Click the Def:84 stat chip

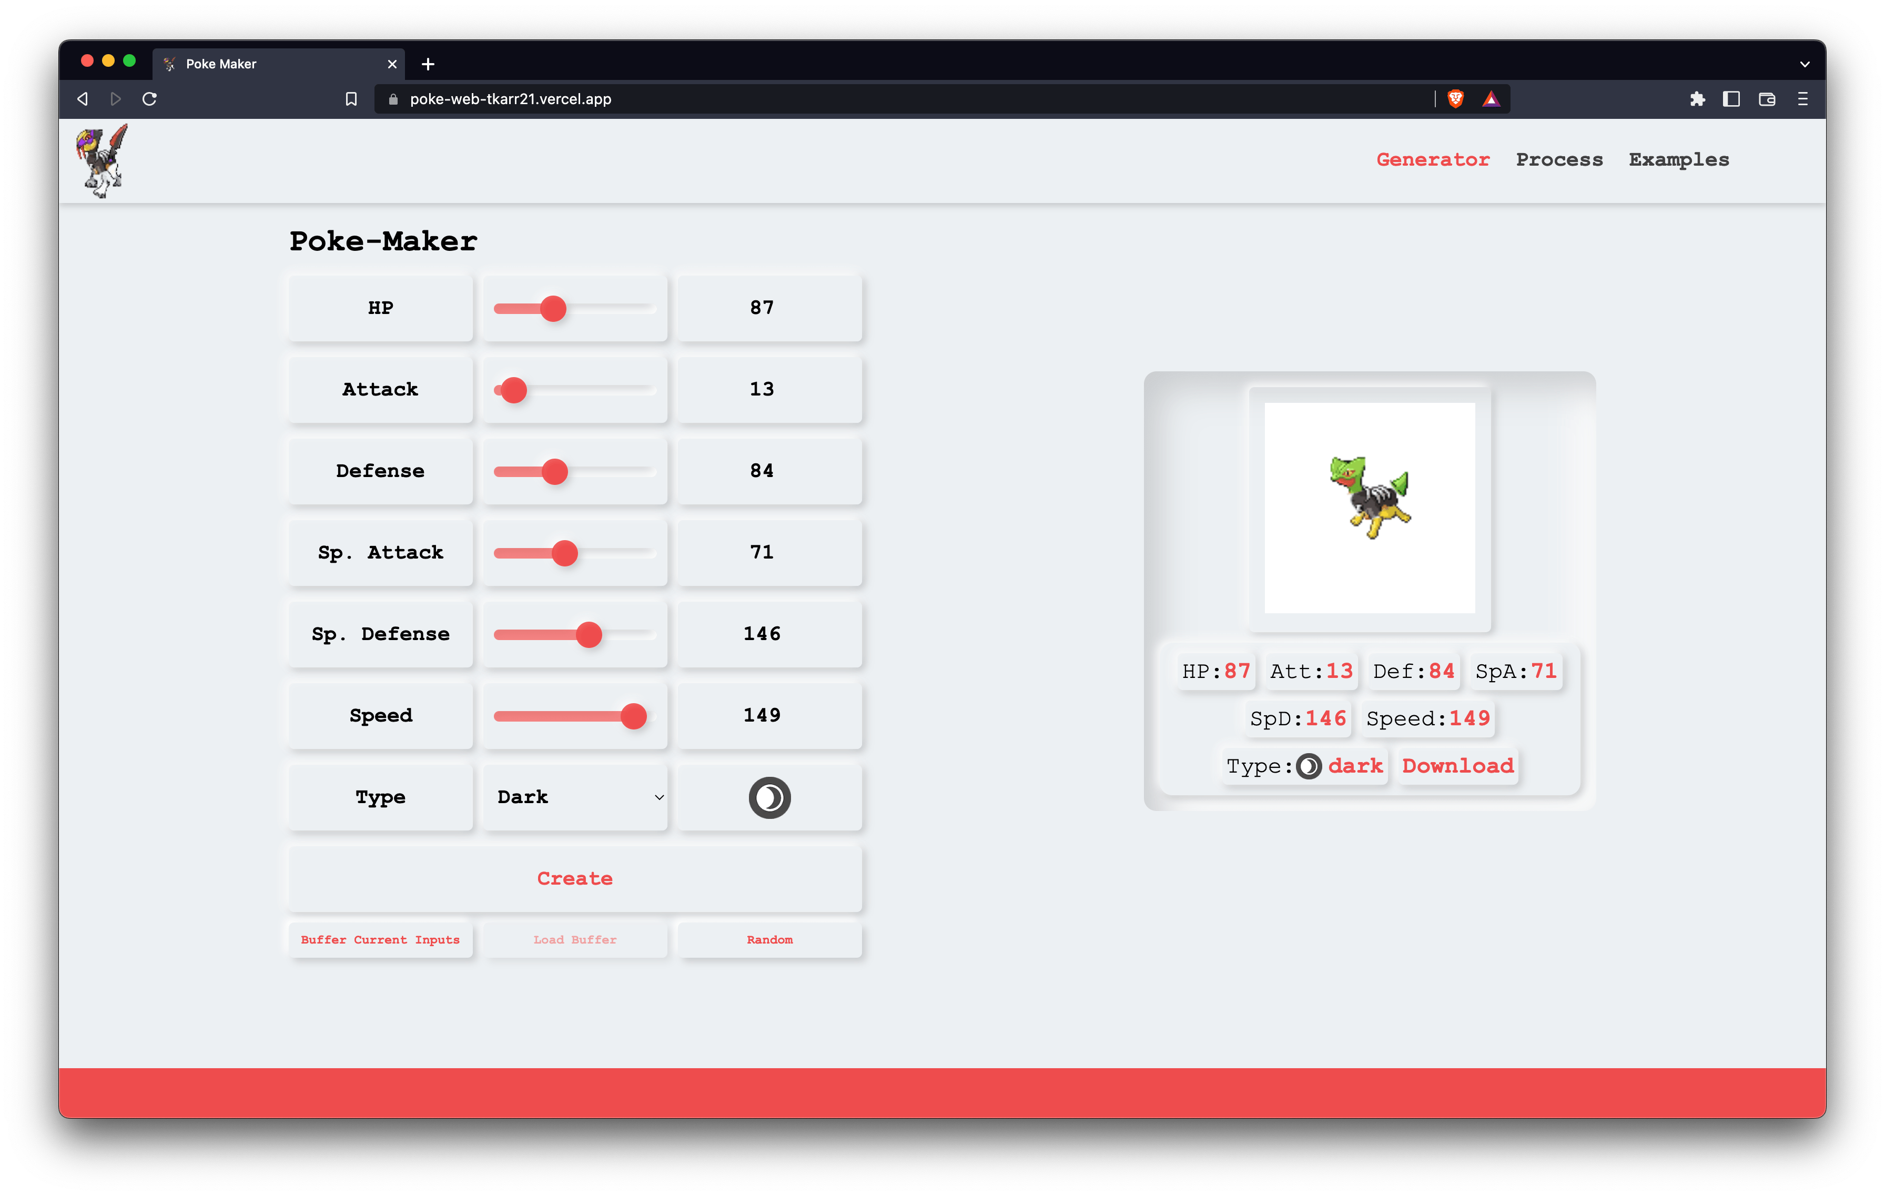coord(1414,672)
